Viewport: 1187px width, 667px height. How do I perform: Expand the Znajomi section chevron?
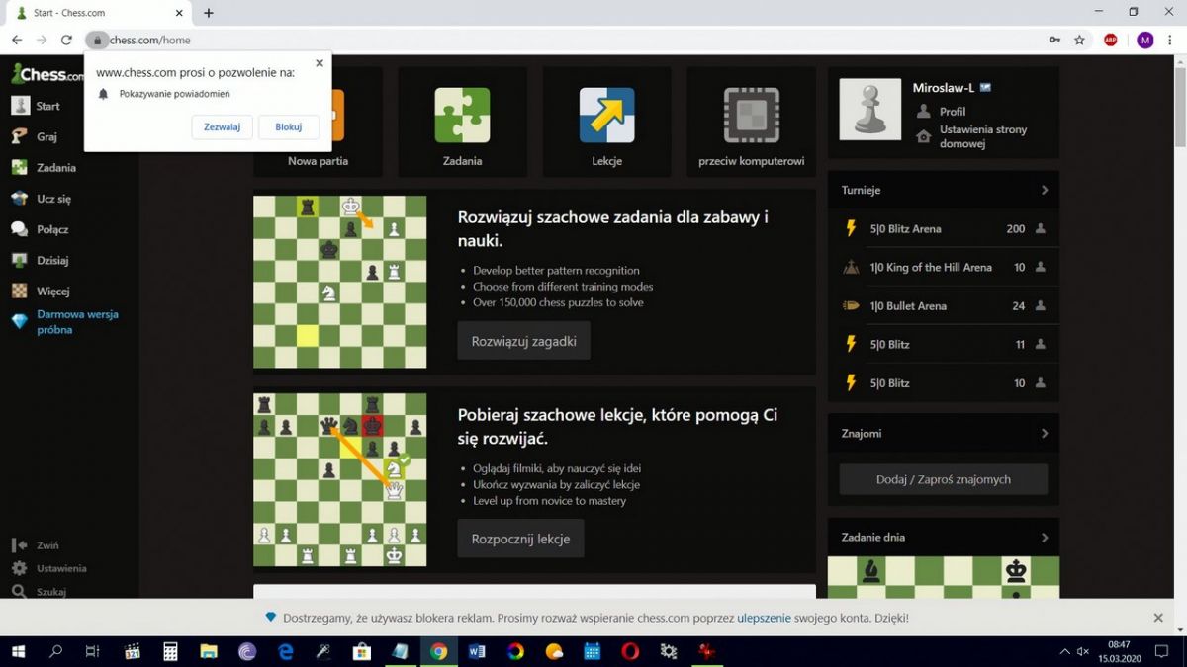pos(1045,433)
